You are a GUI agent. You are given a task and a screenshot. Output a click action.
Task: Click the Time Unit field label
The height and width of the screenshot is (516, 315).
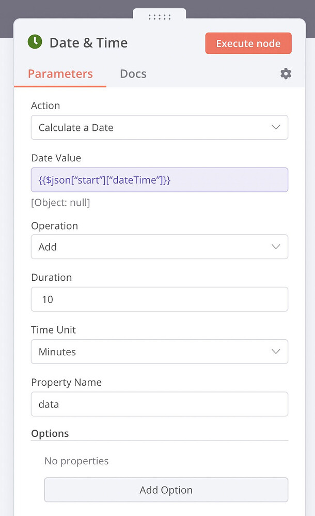(x=53, y=330)
